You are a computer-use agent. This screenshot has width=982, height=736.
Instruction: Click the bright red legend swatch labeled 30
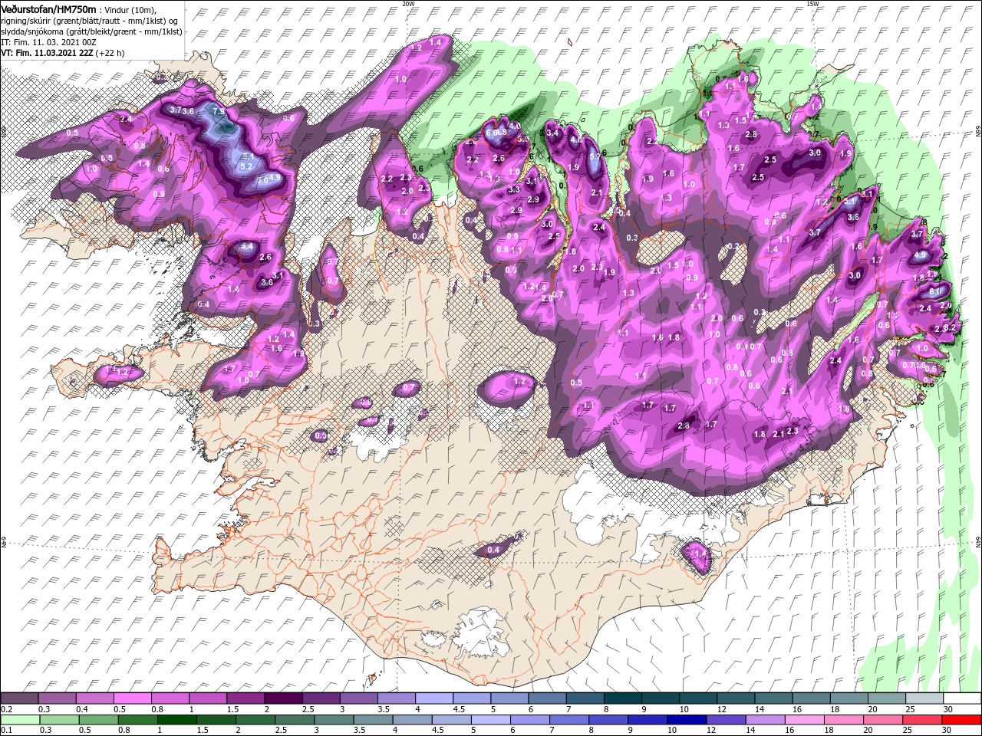pos(961,720)
